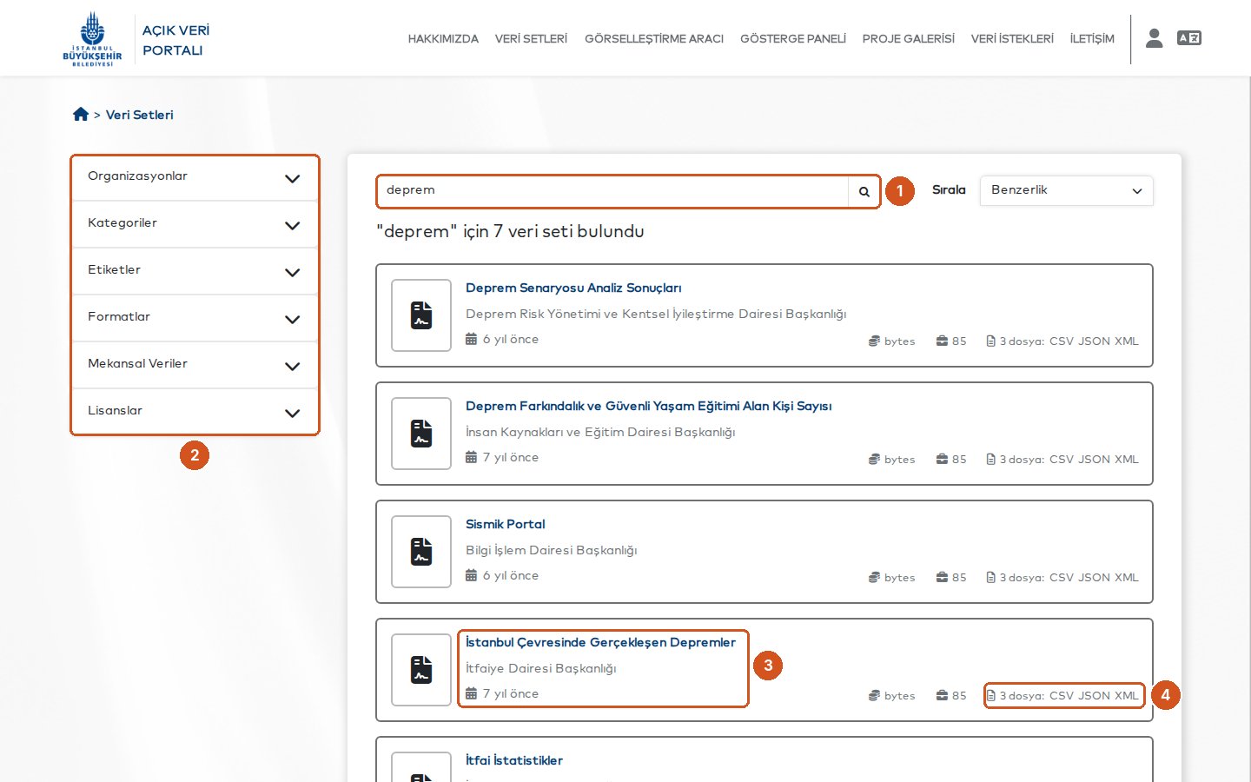Screen dimensions: 1251x782
Task: Click the İstanbul Büyükşehir Belediyesi logo
Action: tap(92, 39)
